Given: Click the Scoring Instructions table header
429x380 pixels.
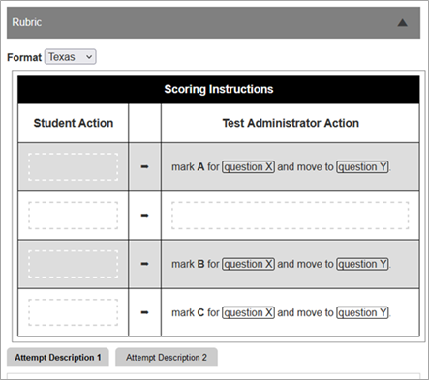Looking at the screenshot, I should 219,89.
